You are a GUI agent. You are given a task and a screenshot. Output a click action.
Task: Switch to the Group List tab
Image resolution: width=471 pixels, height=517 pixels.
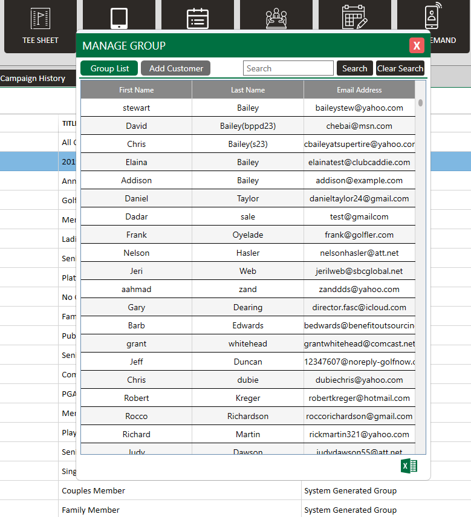[109, 68]
